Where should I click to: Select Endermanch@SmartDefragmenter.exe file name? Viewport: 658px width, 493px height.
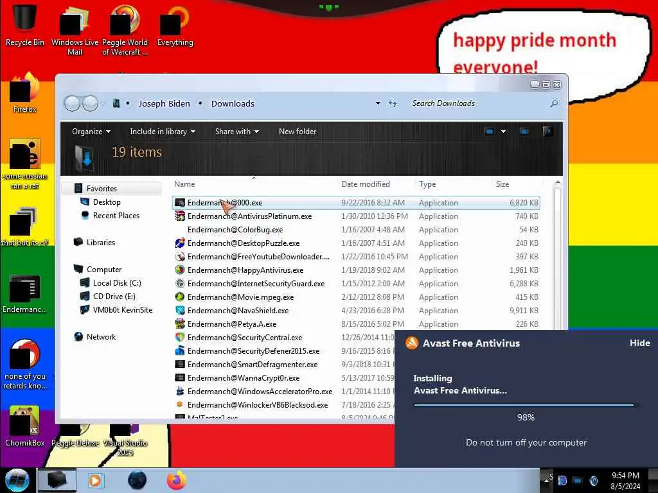coord(252,365)
